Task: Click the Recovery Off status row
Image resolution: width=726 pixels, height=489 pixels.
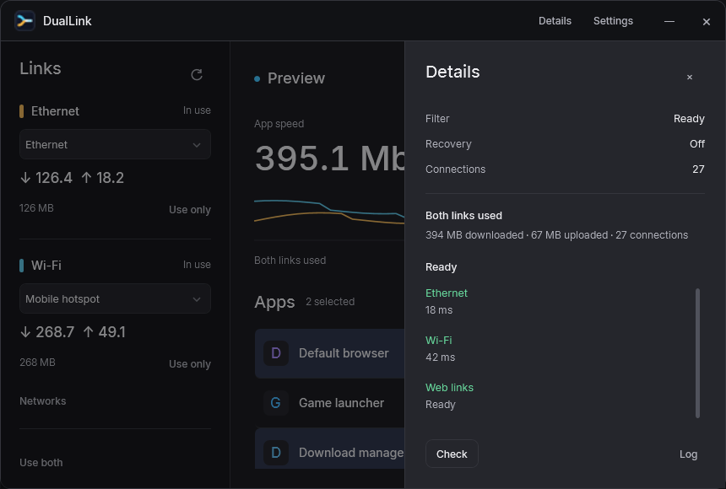Action: pyautogui.click(x=565, y=144)
